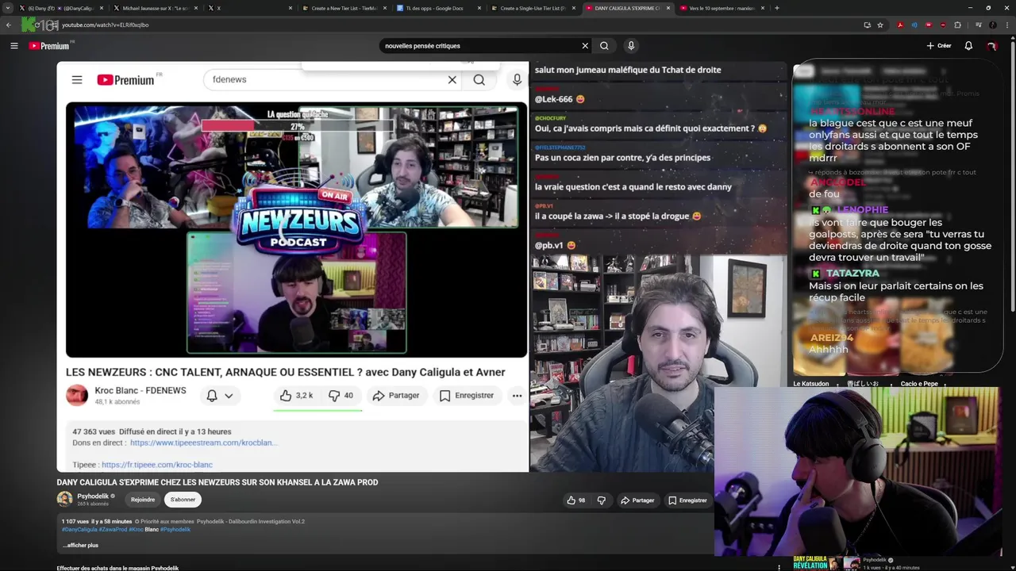
Task: Open Psyhodelik channel avatar
Action: tap(64, 499)
